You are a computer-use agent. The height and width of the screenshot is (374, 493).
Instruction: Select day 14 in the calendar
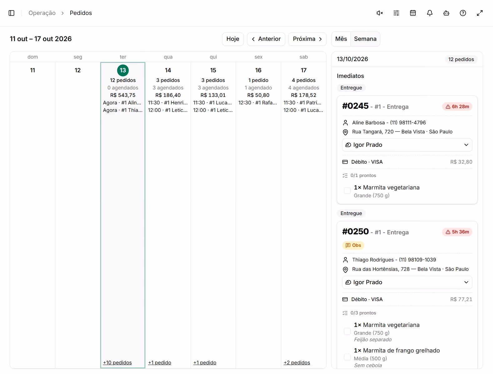[x=168, y=70]
